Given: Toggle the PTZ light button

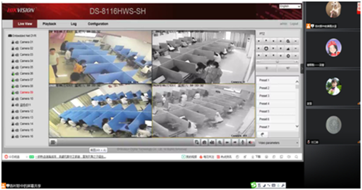Looking at the screenshot, I should (x=267, y=68).
